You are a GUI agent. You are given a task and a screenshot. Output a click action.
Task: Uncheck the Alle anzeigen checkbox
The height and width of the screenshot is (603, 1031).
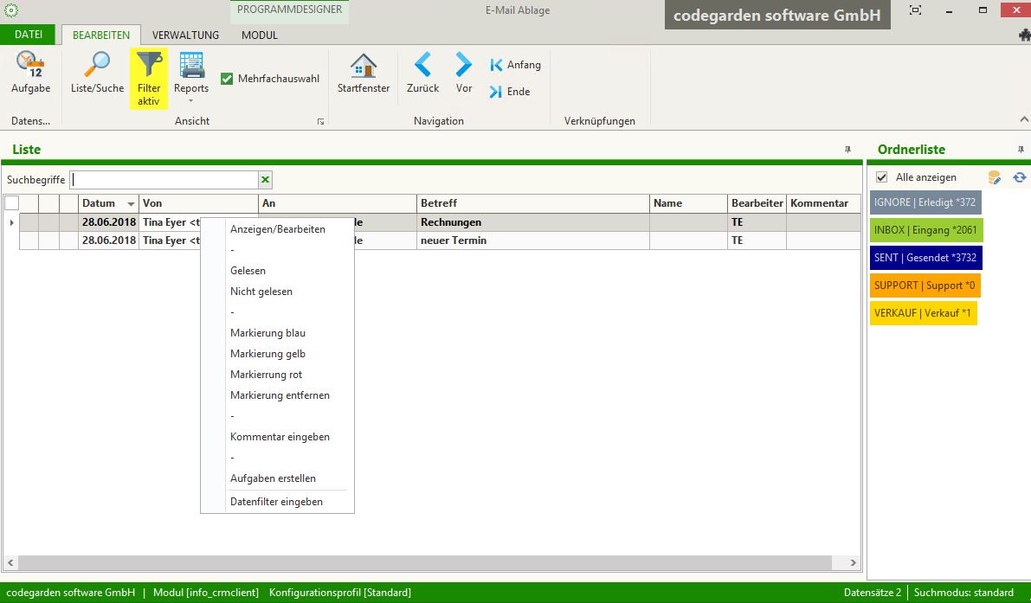pos(882,177)
